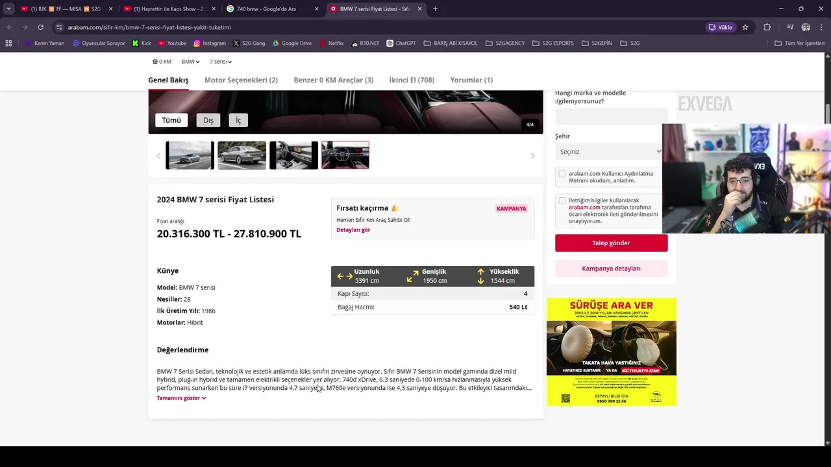This screenshot has width=831, height=467.
Task: Switch to the Genel Bakış tab
Action: 168,80
